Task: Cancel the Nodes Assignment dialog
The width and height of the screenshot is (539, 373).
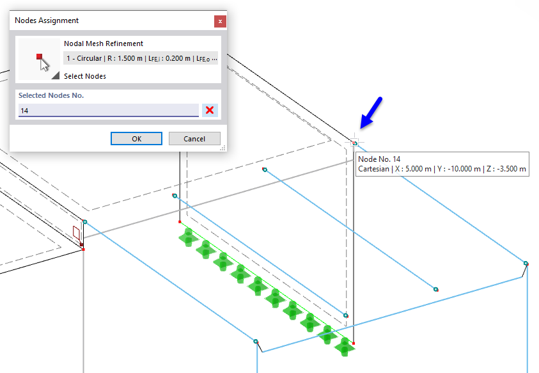Action: point(194,138)
